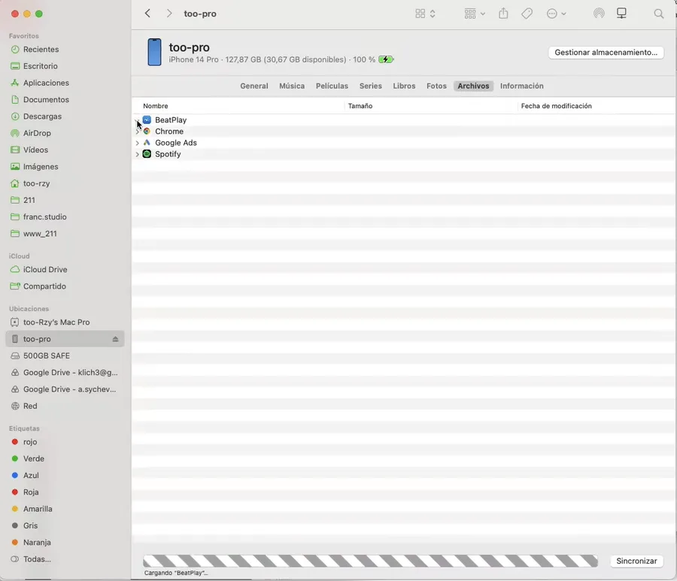677x581 pixels.
Task: Expand the Google Ads disclosure chevron
Action: pyautogui.click(x=137, y=143)
